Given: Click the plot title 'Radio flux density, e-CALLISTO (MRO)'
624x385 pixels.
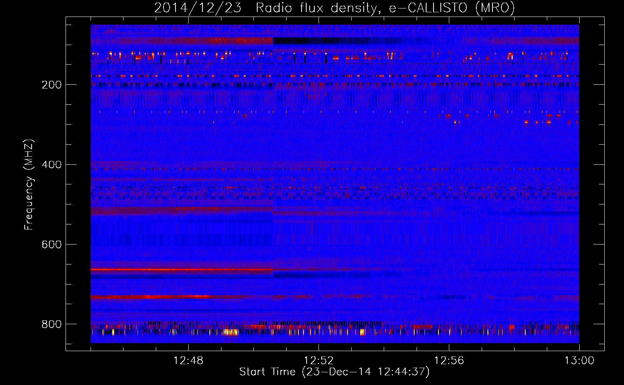Looking at the screenshot, I should 385,8.
